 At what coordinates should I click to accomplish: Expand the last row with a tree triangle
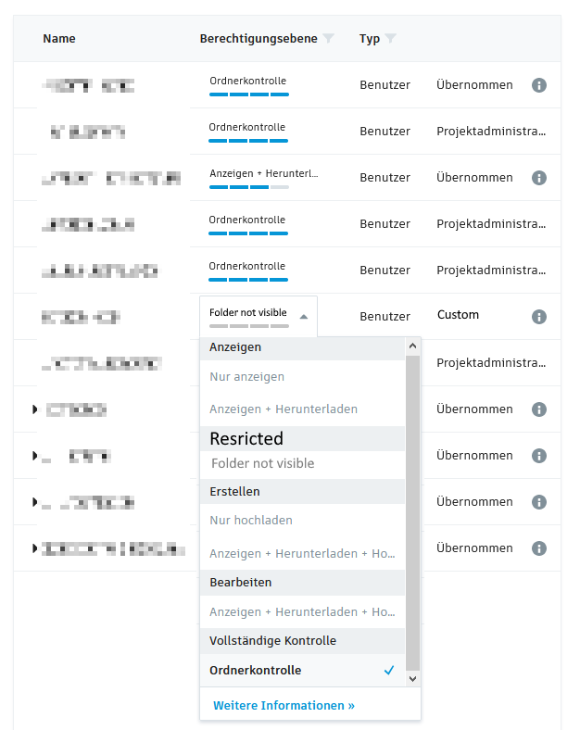35,548
